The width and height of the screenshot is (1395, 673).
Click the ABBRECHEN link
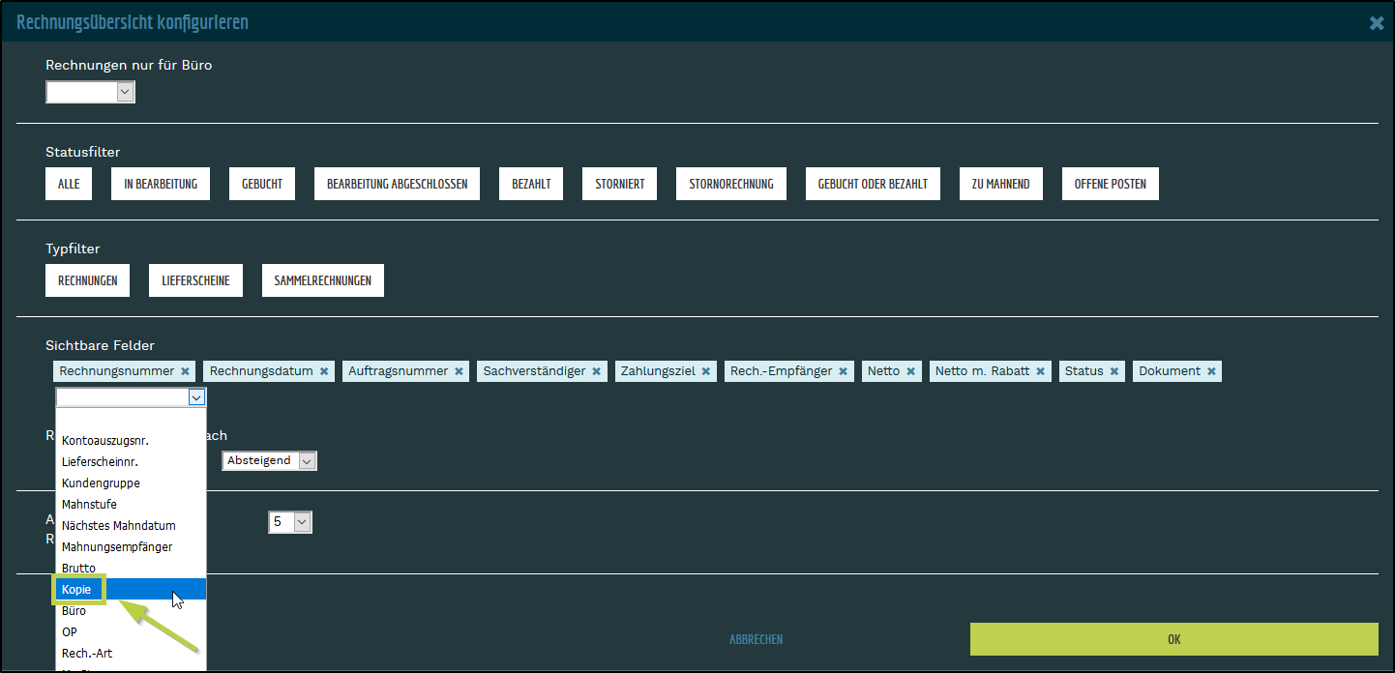click(756, 639)
